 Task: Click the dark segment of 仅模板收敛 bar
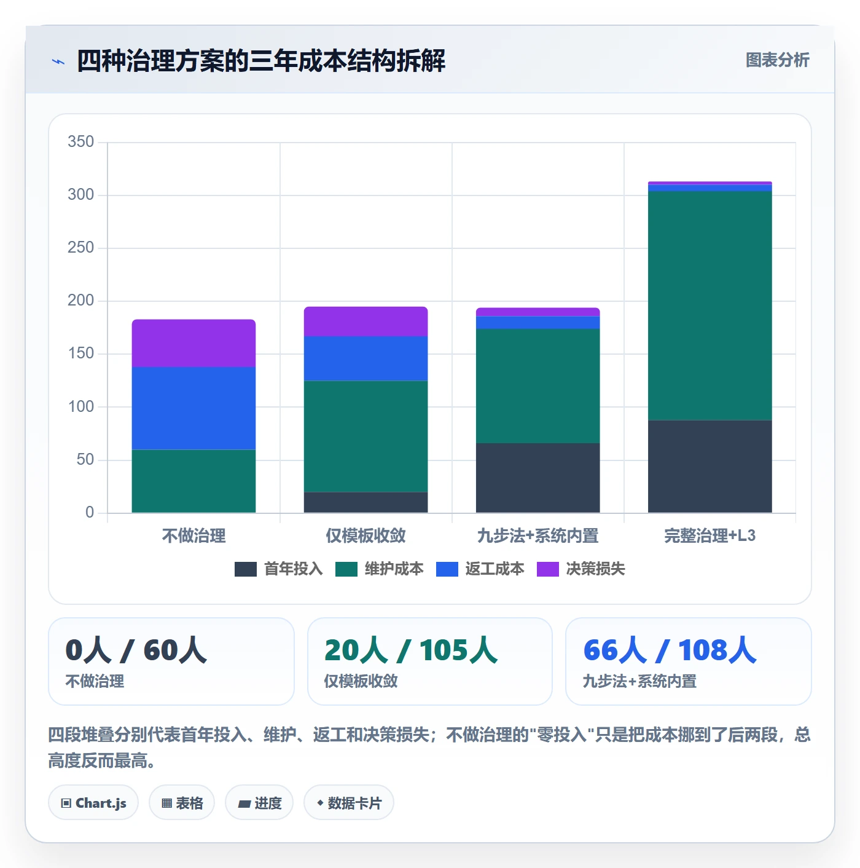(365, 502)
